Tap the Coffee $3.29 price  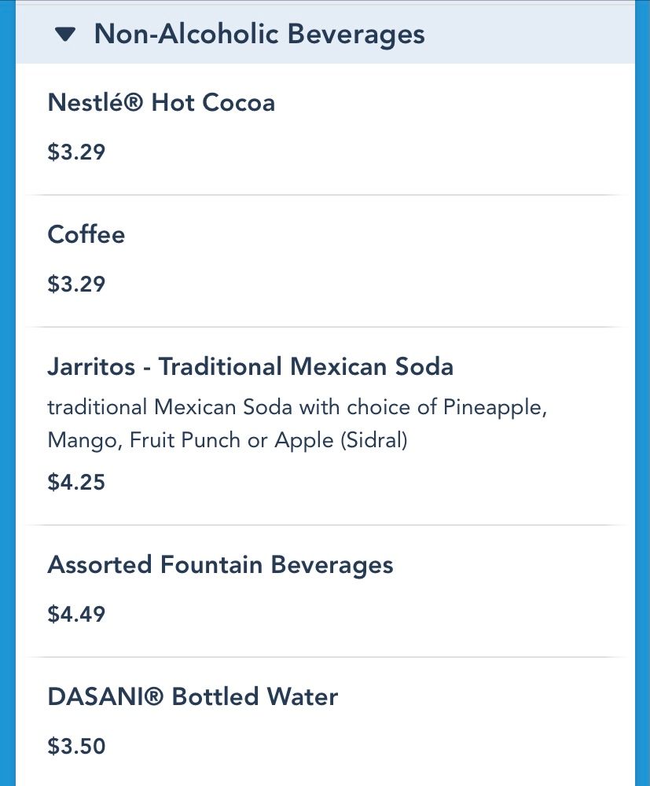point(76,284)
